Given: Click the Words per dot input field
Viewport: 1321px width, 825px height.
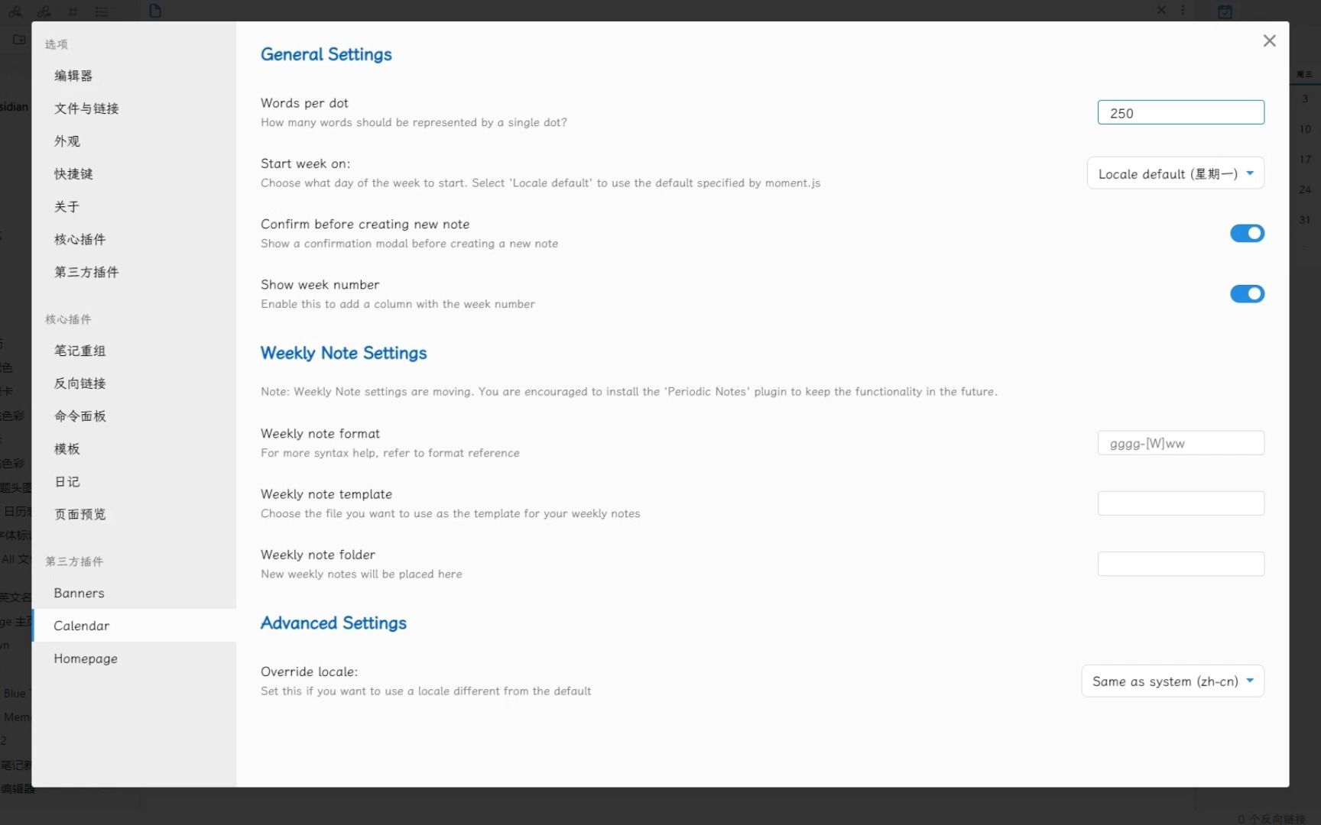Looking at the screenshot, I should coord(1180,112).
